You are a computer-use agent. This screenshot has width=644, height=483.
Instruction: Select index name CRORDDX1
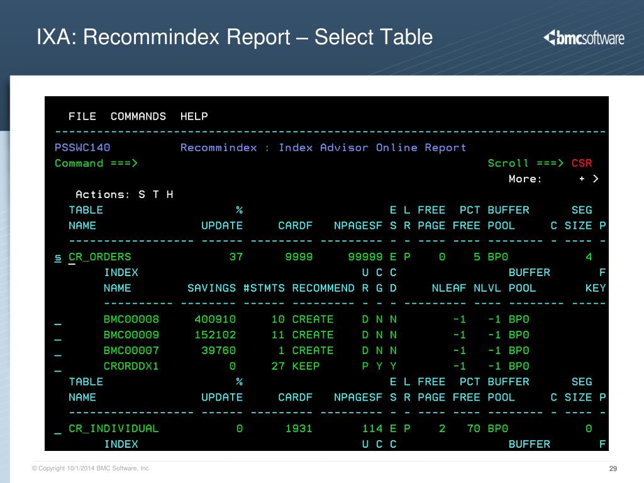tap(131, 366)
